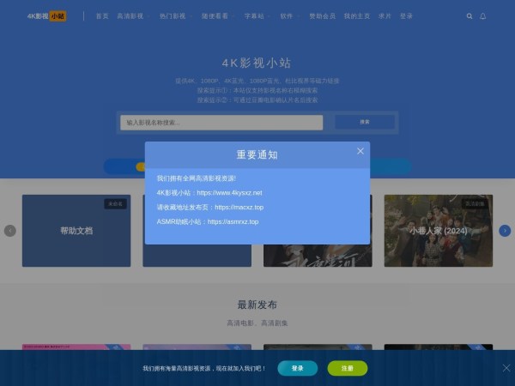Click the movie name search input field

coord(221,123)
